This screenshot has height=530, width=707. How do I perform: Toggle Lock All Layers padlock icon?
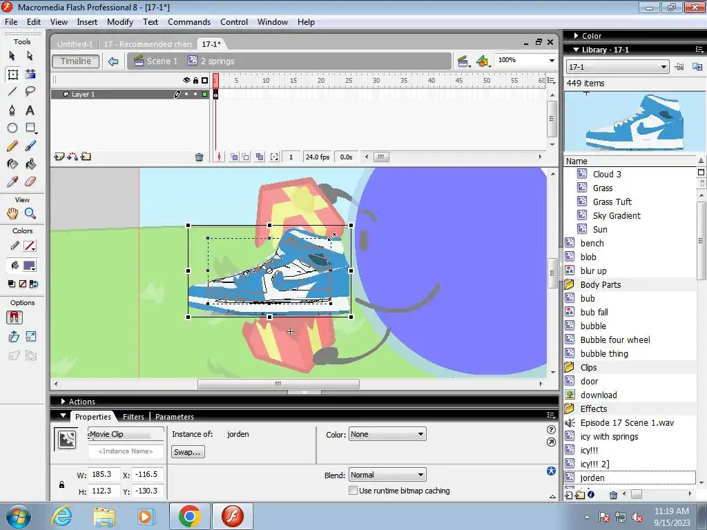point(195,80)
